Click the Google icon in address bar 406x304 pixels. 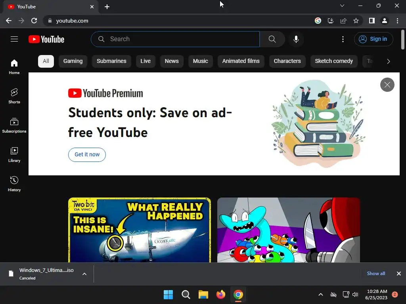[x=318, y=21]
